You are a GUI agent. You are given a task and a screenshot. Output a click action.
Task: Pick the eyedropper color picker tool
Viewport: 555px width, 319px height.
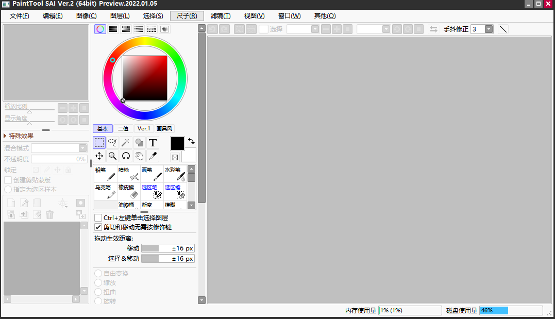point(153,156)
